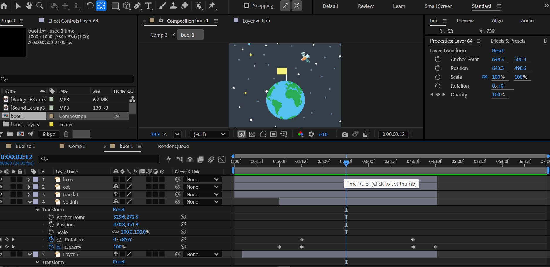The height and width of the screenshot is (267, 550).
Task: Open the Graph Editor icon in timeline
Action: point(222,159)
